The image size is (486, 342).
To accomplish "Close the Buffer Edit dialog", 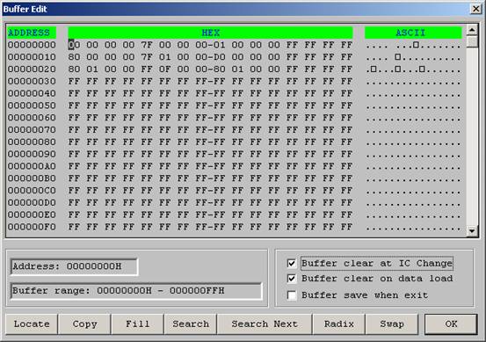I will (x=475, y=9).
